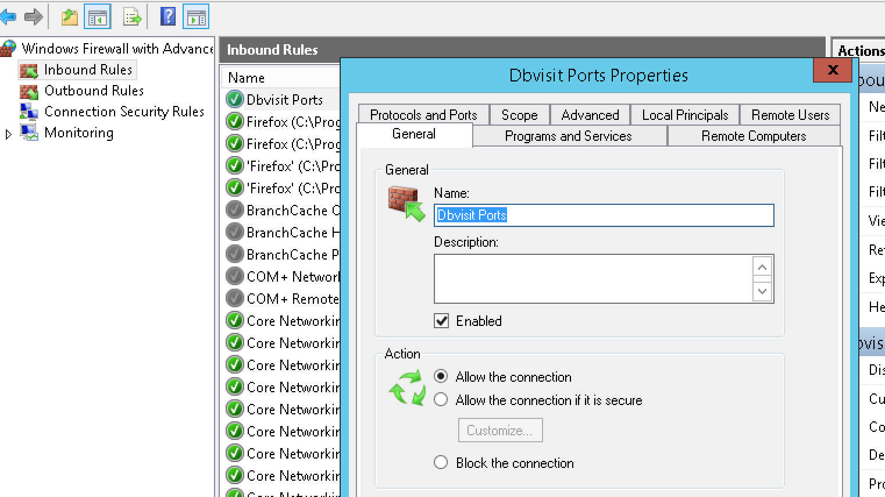
Task: Click the green arrows icon in Action group
Action: (407, 388)
